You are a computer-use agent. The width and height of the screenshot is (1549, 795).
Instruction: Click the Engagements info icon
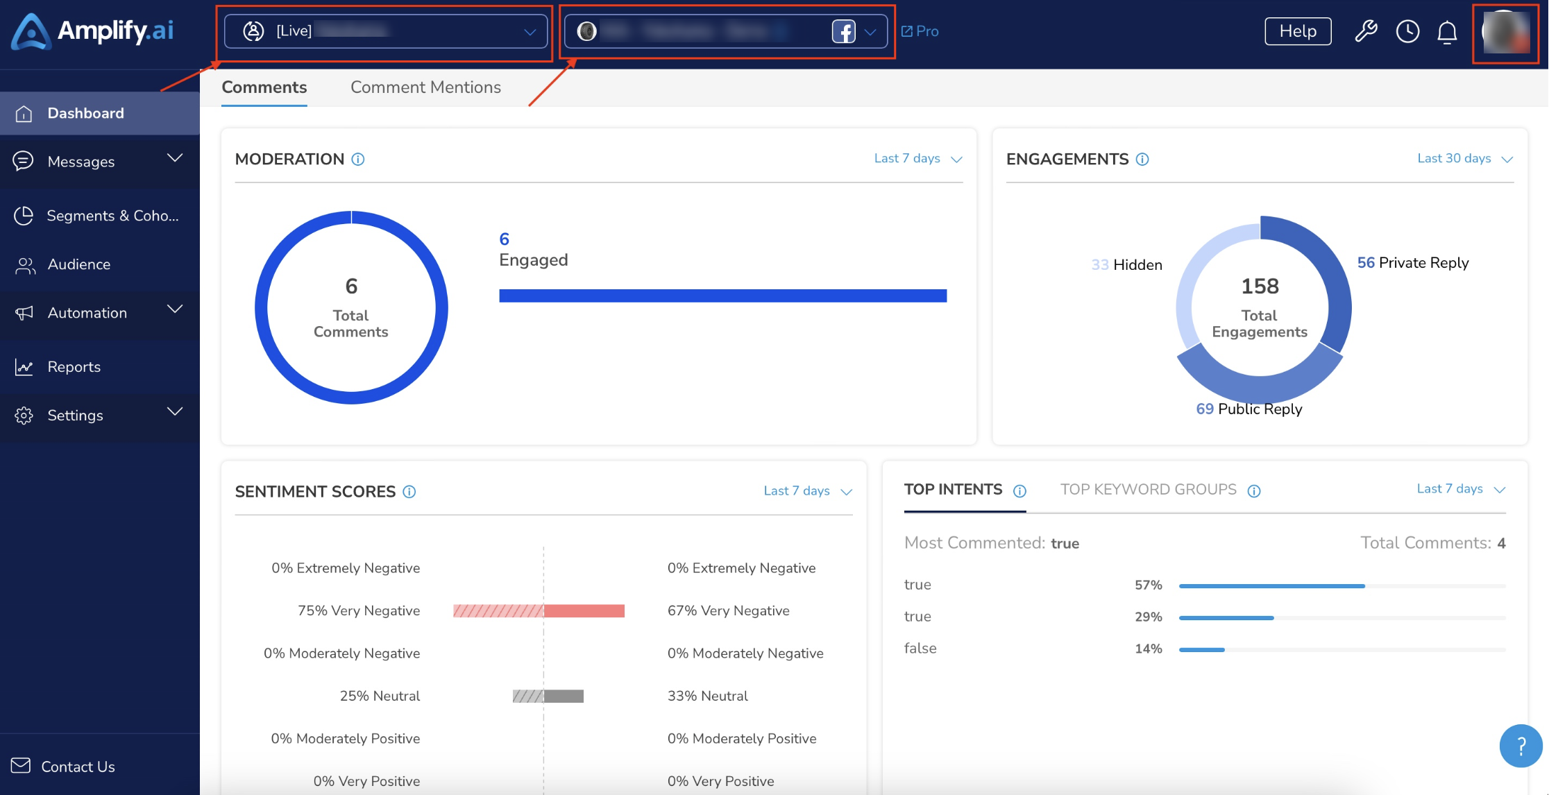(x=1142, y=160)
